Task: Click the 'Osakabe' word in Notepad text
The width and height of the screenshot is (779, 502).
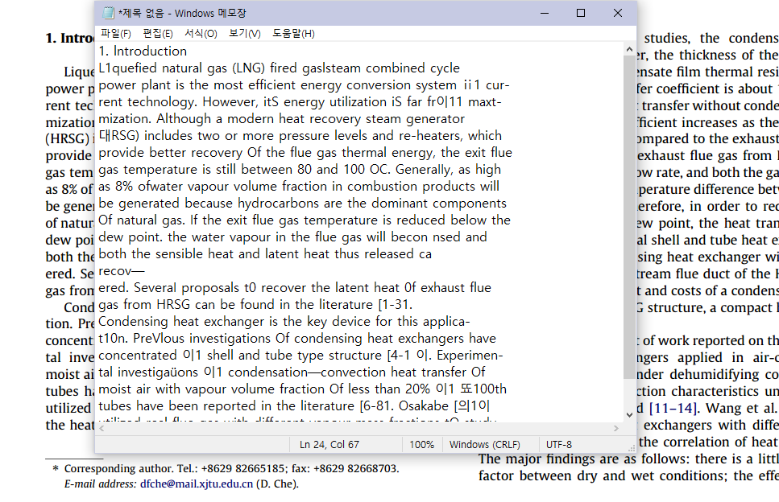Action: tap(423, 405)
